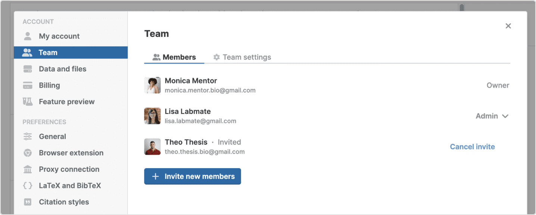536x215 pixels.
Task: Click the My account person icon
Action: (28, 36)
